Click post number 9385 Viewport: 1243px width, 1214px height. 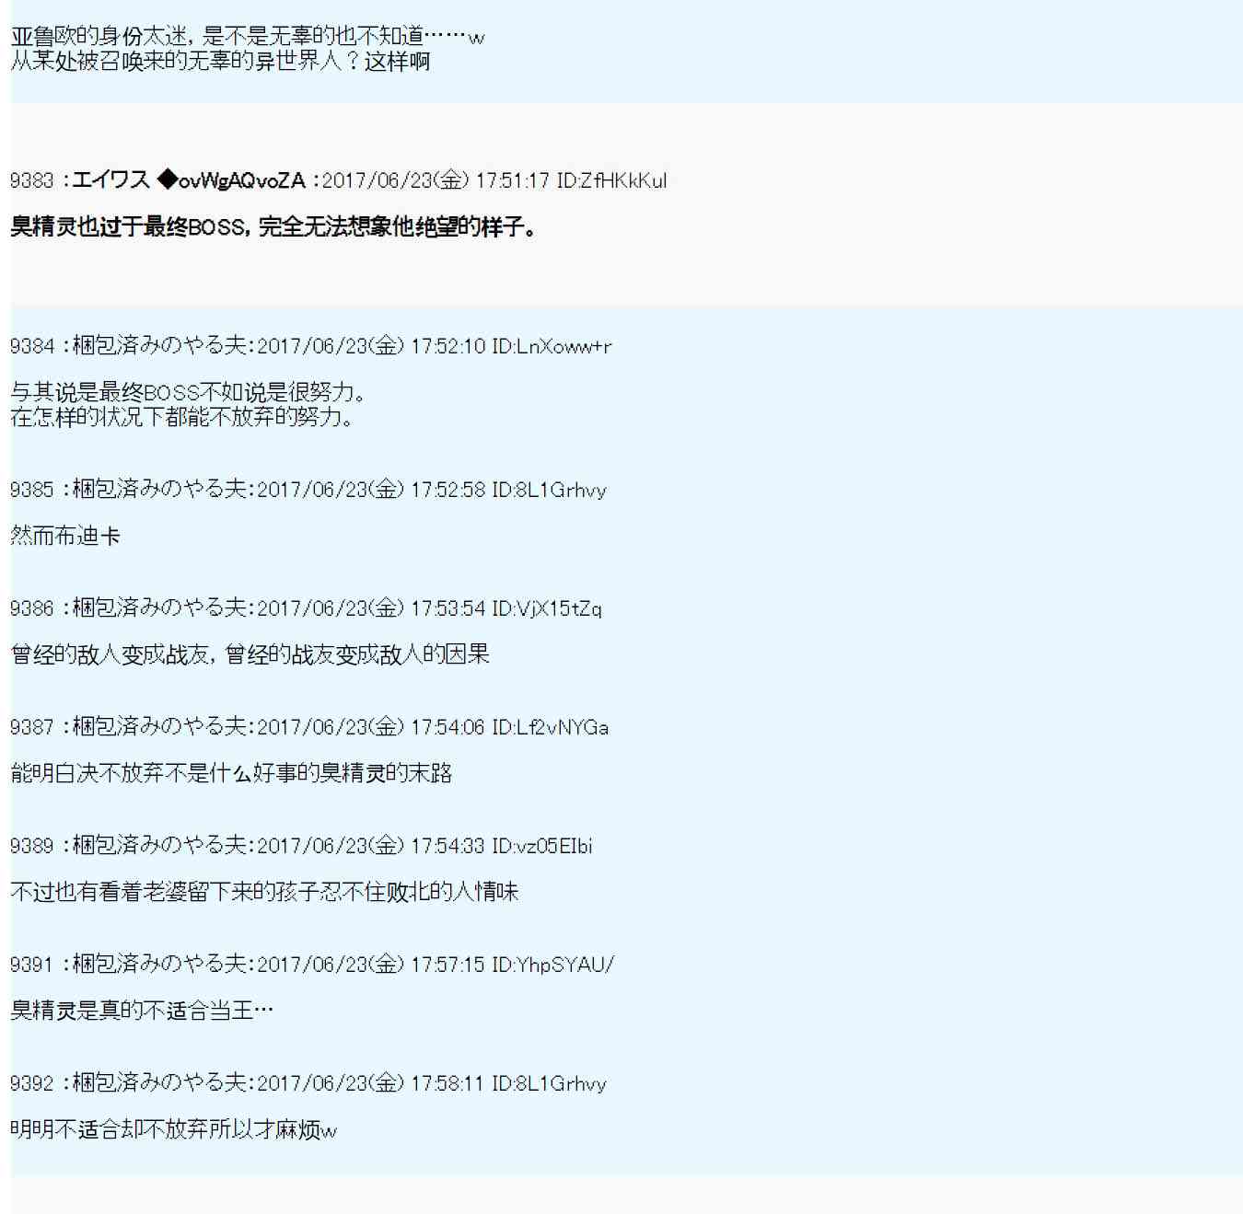(32, 490)
